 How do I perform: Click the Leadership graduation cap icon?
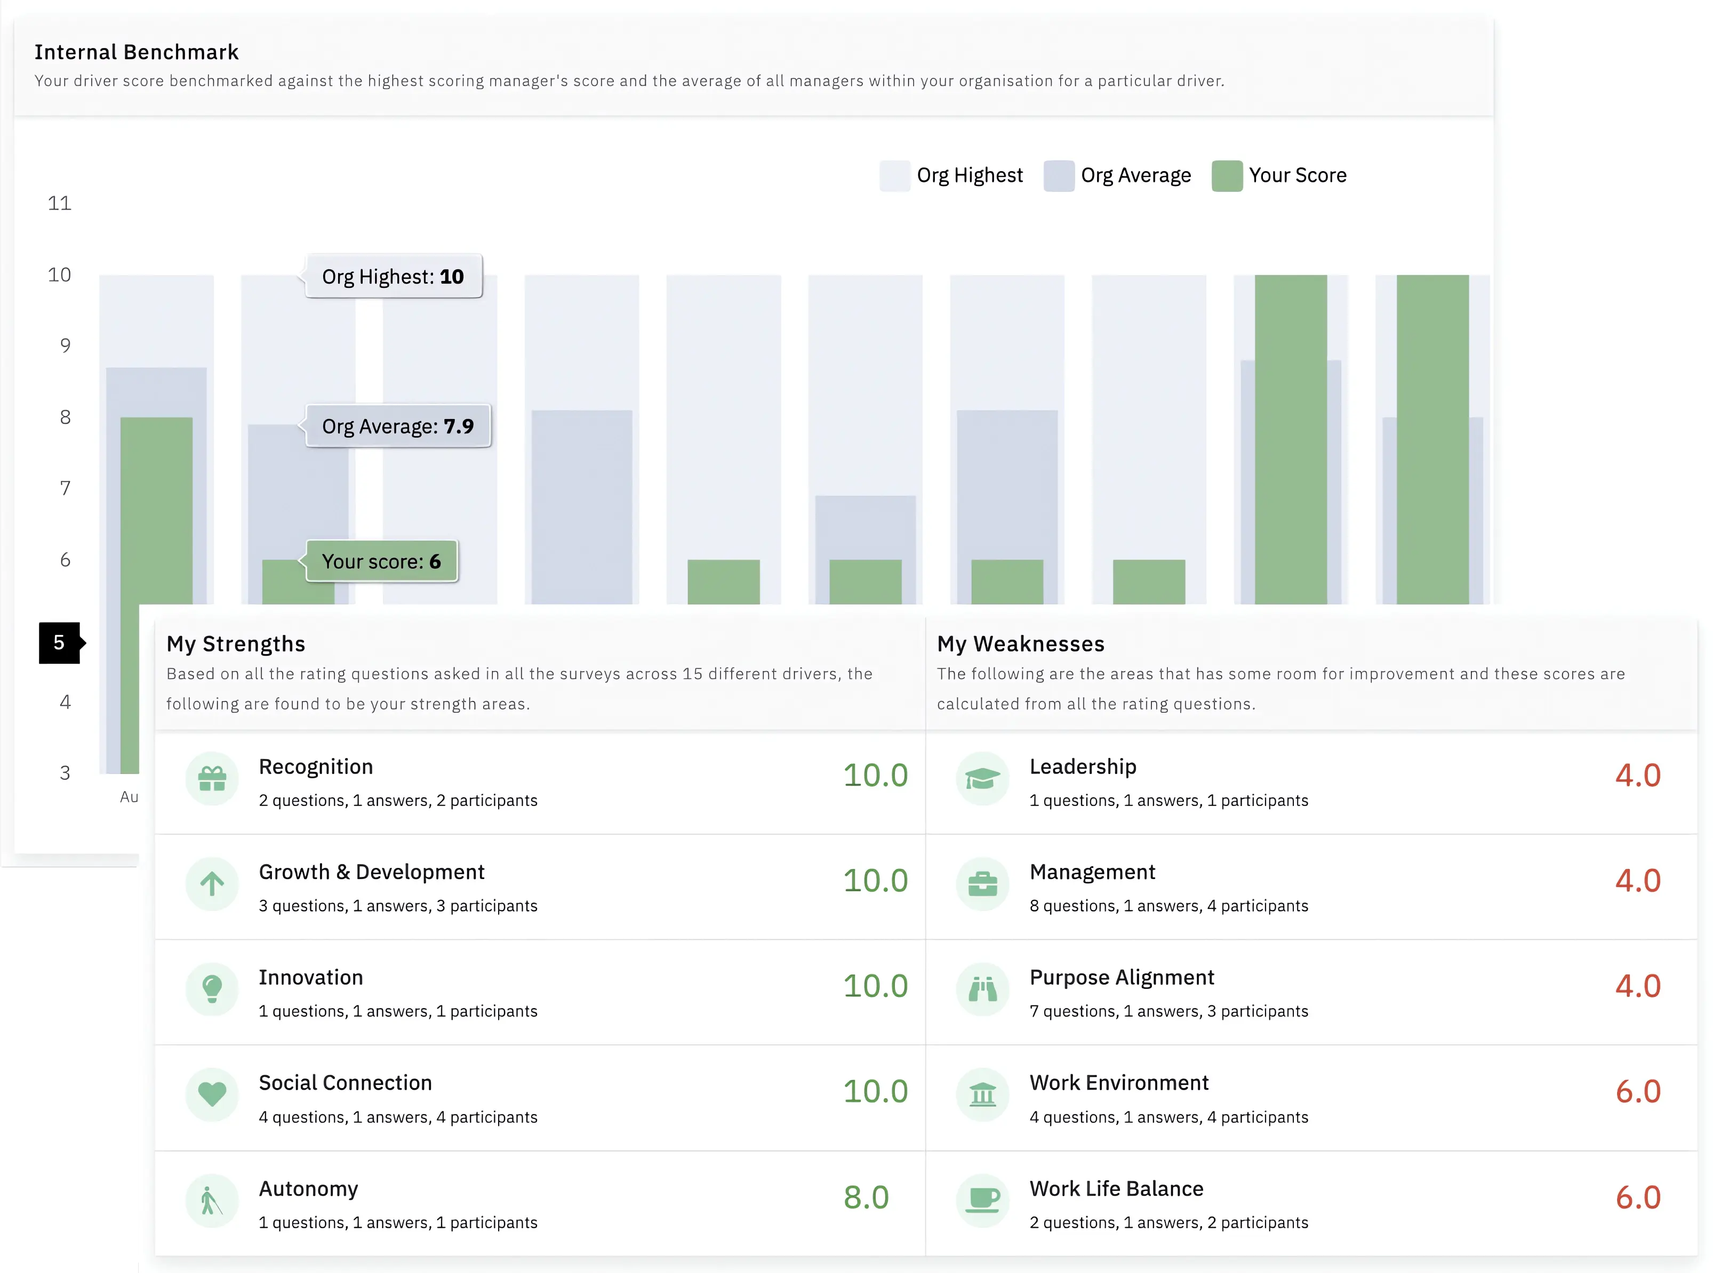pos(982,779)
